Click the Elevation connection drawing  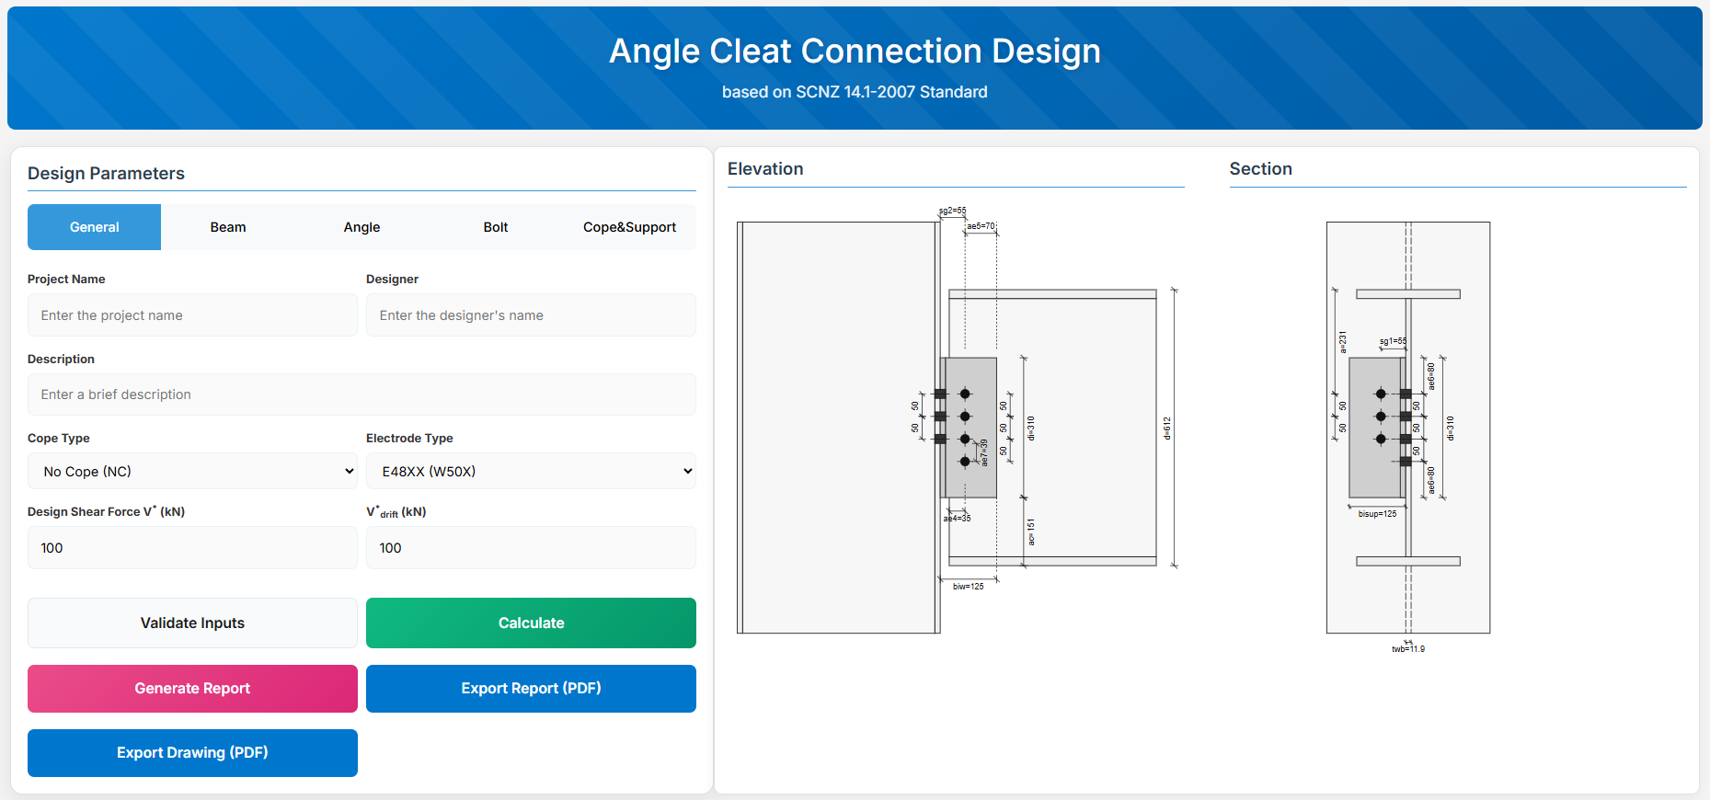pyautogui.click(x=957, y=428)
